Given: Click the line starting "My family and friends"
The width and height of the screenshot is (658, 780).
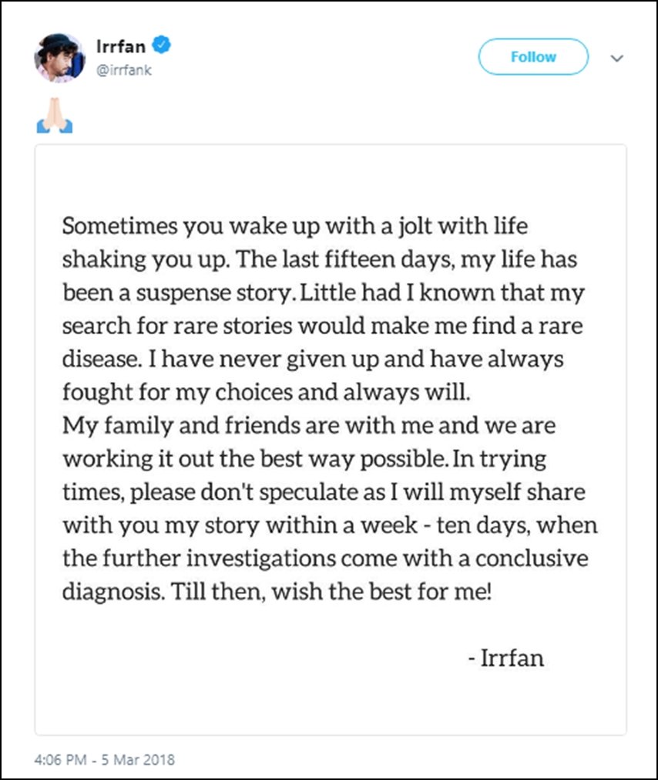Looking at the screenshot, I should coord(309,426).
